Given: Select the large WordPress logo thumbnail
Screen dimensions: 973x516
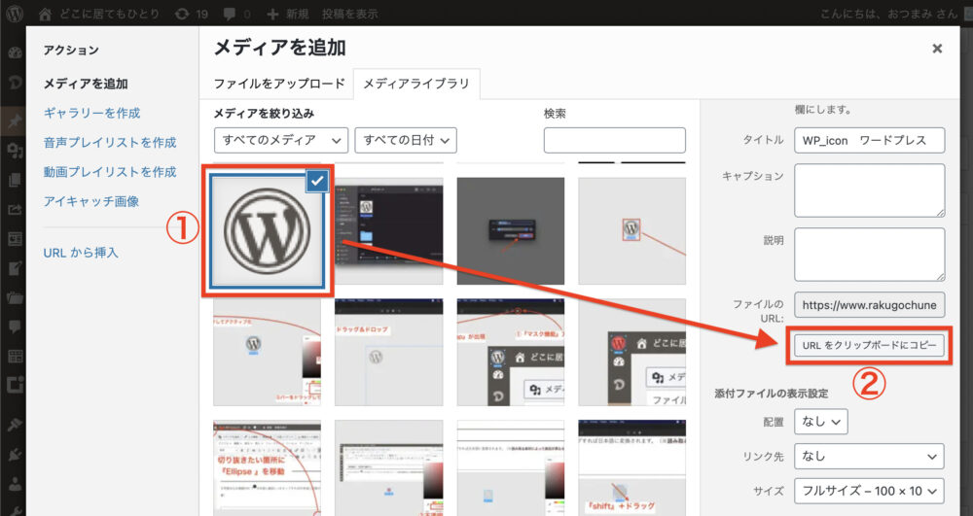Looking at the screenshot, I should coord(268,231).
